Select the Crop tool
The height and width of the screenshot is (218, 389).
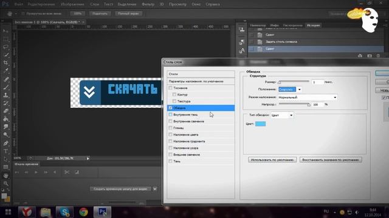(5, 63)
